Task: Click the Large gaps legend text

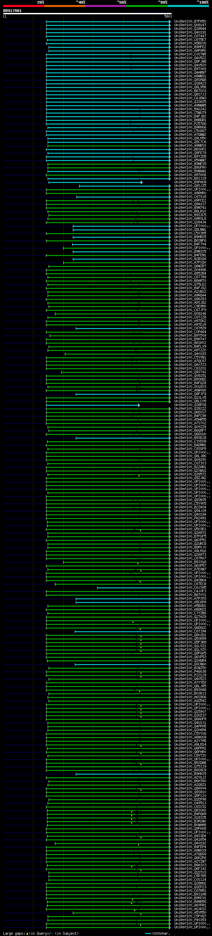Action: coord(41,933)
